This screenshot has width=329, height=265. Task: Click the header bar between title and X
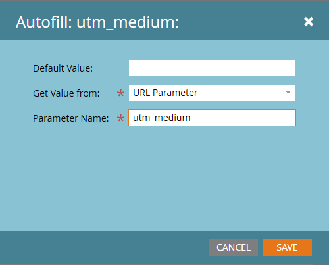click(x=241, y=22)
